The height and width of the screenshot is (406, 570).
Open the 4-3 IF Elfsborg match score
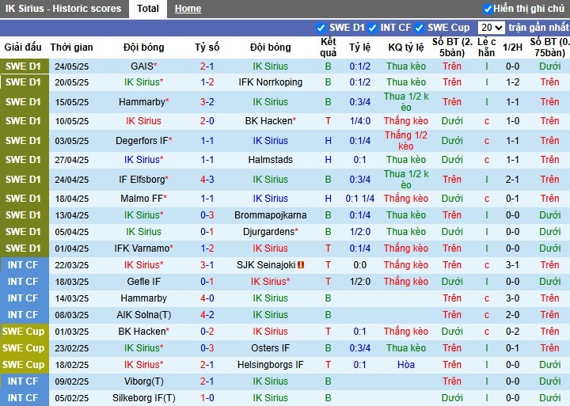coord(207,180)
